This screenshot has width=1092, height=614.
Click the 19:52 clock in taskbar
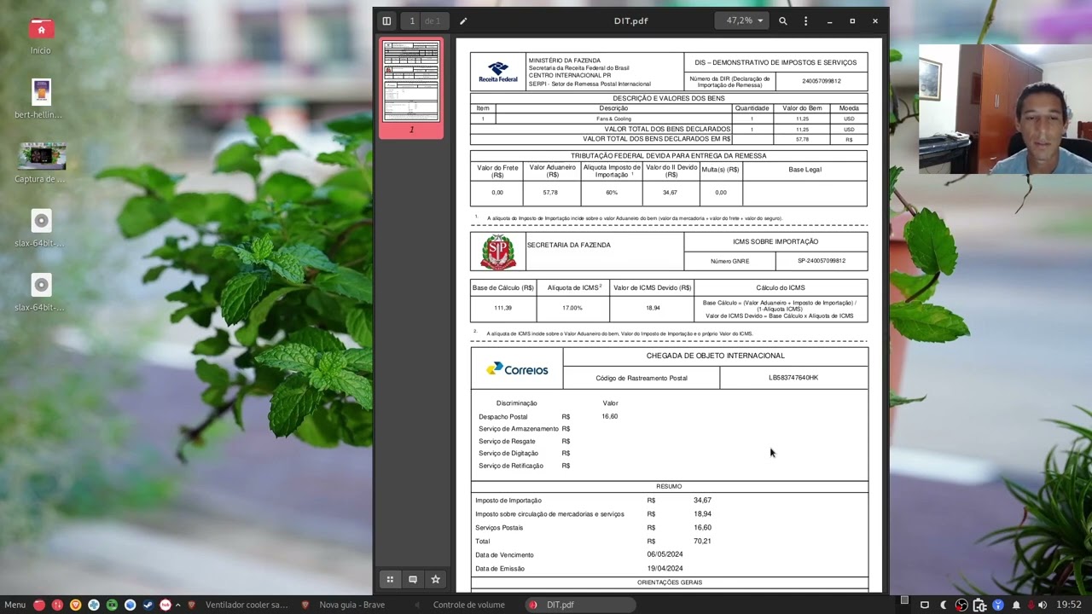[x=1069, y=605]
